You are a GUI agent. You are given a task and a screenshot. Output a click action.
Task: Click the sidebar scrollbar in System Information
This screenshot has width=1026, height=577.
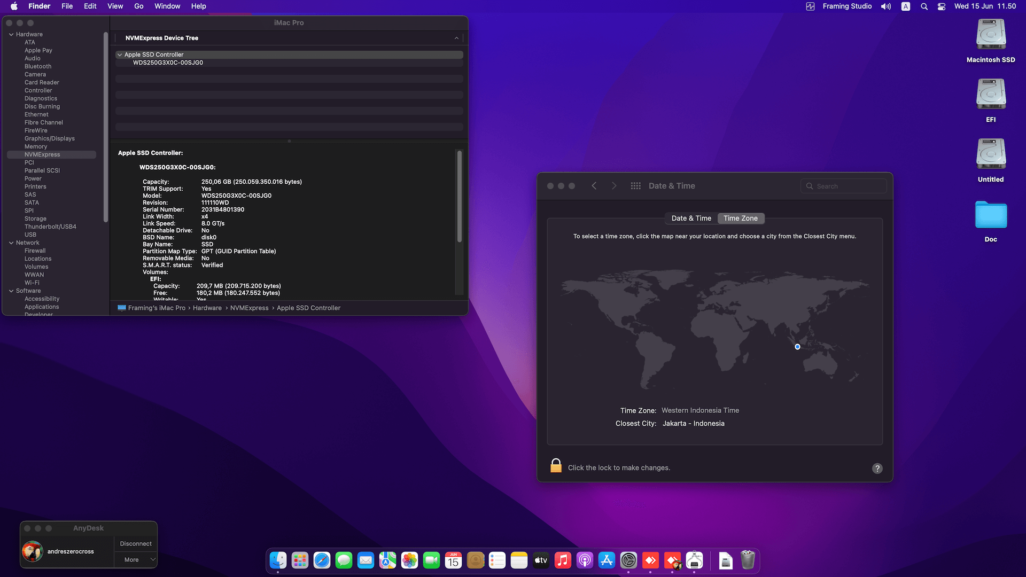coord(106,127)
